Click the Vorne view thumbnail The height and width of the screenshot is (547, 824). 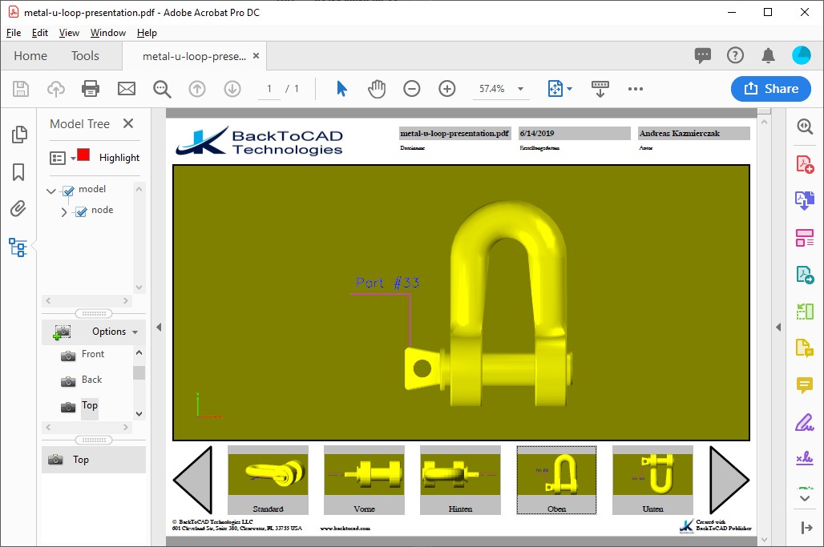(364, 480)
